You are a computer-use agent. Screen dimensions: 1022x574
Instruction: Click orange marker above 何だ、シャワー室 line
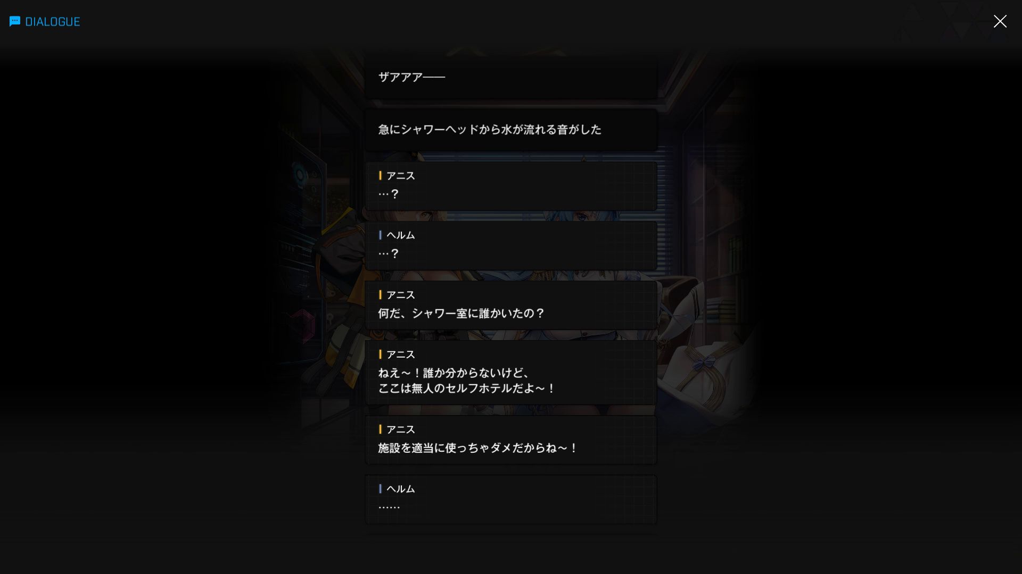coord(380,295)
